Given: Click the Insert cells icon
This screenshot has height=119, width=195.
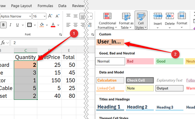Looking at the screenshot, I should point(158,16).
